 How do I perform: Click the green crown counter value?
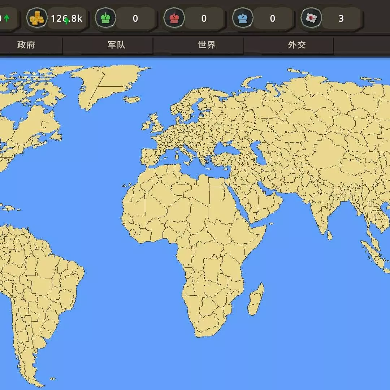click(x=135, y=18)
